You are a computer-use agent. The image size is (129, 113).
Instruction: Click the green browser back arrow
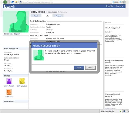click(5, 2)
